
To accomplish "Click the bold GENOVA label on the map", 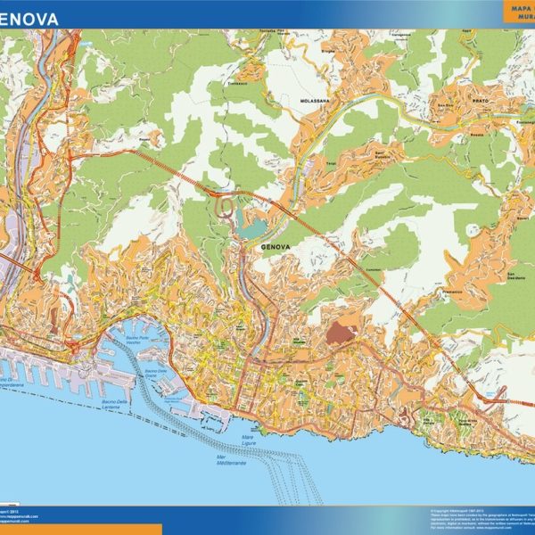I will click(276, 247).
